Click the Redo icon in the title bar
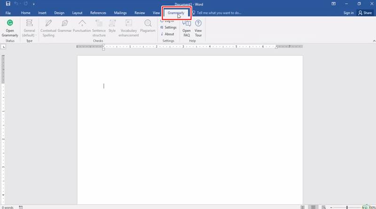Viewport: 376px width, 209px height. point(26,4)
